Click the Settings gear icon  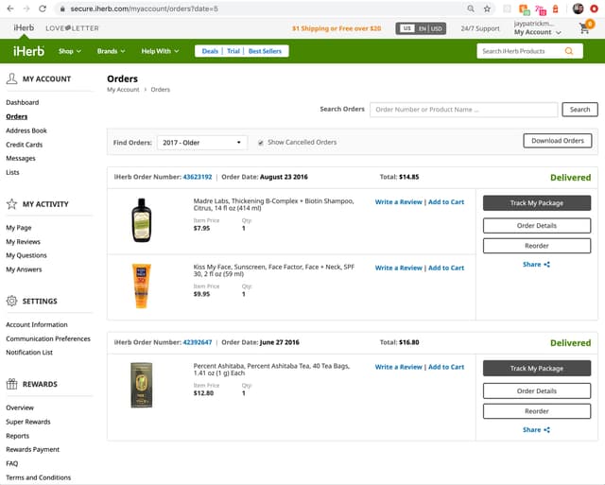pyautogui.click(x=11, y=301)
